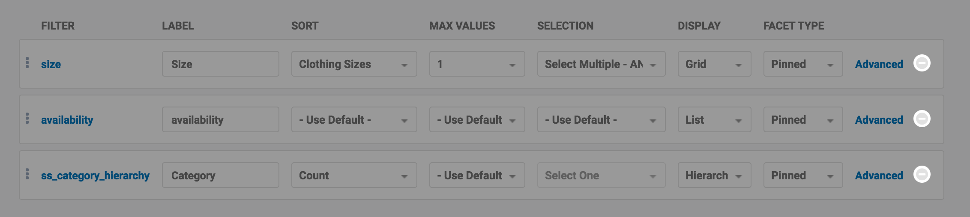The image size is (970, 217).
Task: Click the Size label input field
Action: click(x=220, y=64)
